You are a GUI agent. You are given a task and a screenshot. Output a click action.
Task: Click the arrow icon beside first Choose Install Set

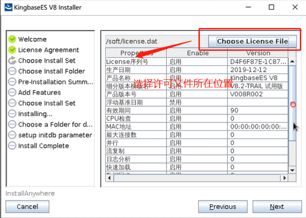point(12,61)
